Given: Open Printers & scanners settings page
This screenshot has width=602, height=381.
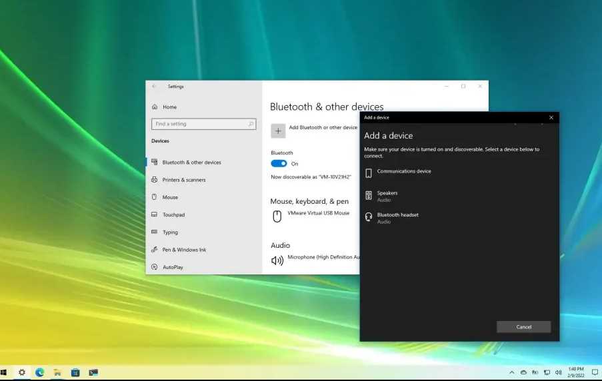Looking at the screenshot, I should 183,180.
